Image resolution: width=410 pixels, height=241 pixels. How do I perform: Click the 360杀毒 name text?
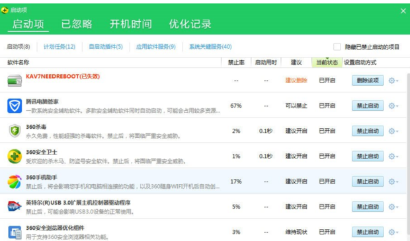pyautogui.click(x=36, y=127)
